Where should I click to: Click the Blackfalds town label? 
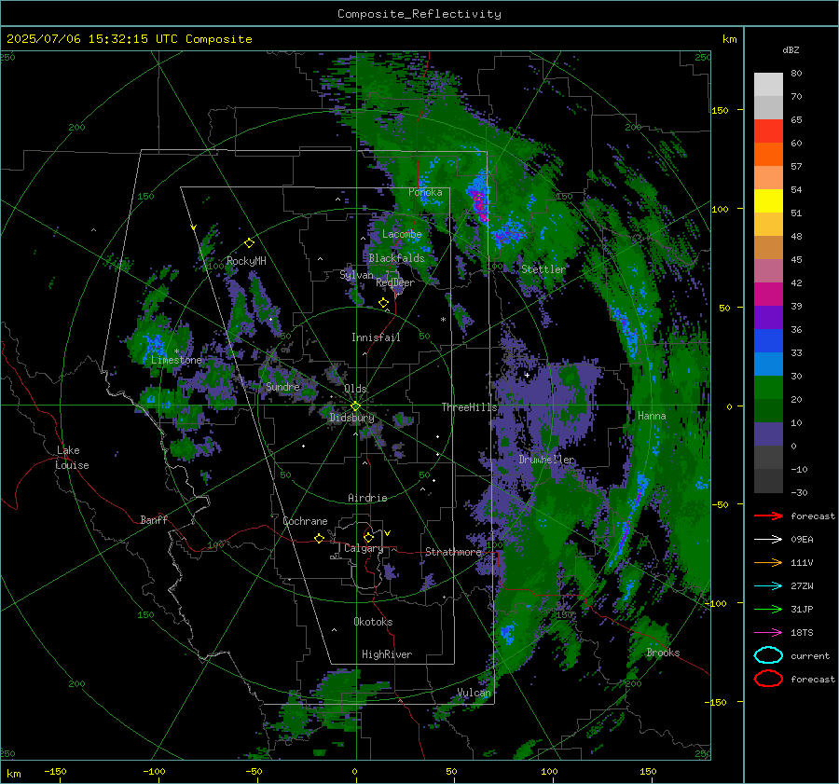(396, 258)
